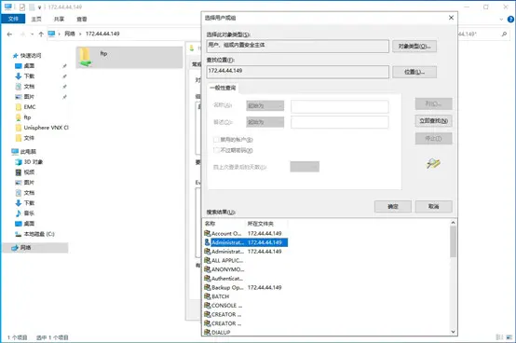Click the 文件 ribbon tab
Viewport: 516px width, 343px height.
pyautogui.click(x=13, y=19)
